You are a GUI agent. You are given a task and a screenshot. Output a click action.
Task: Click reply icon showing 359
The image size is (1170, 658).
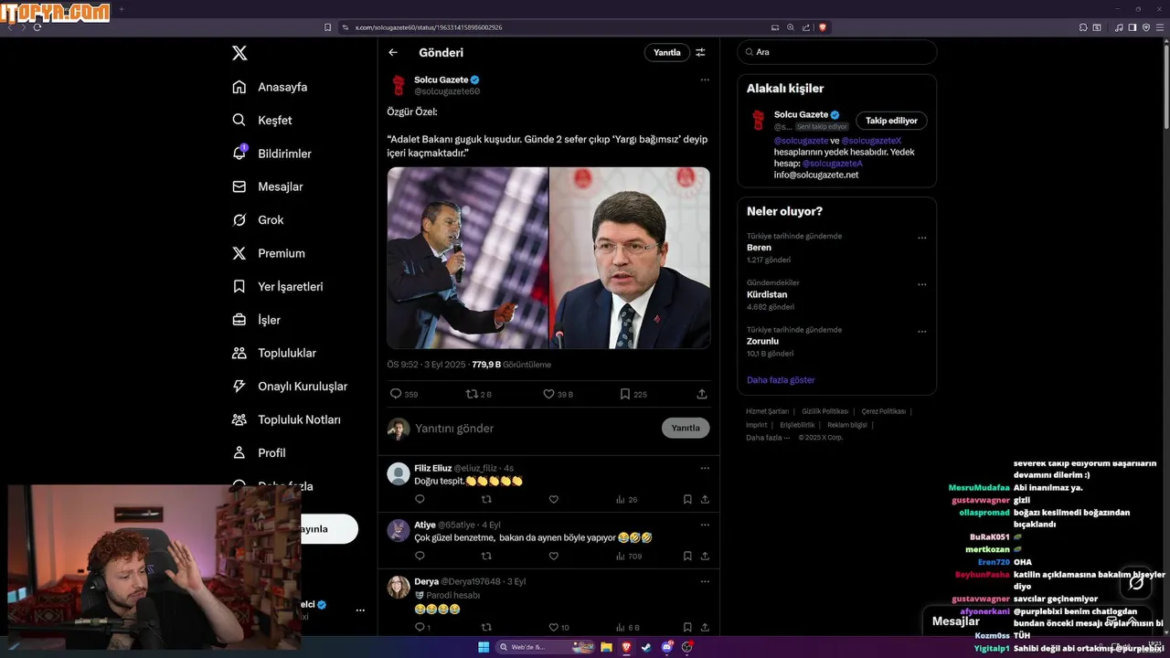pos(404,394)
